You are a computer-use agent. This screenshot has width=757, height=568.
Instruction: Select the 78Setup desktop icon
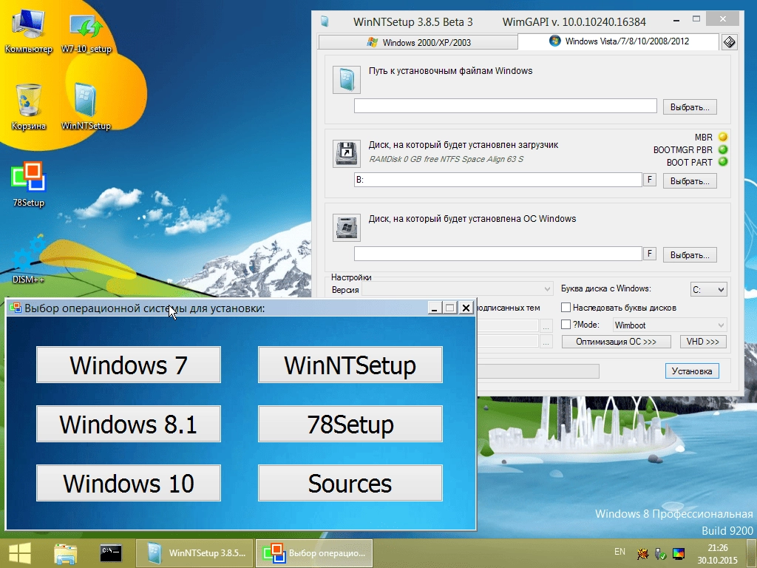[x=28, y=184]
